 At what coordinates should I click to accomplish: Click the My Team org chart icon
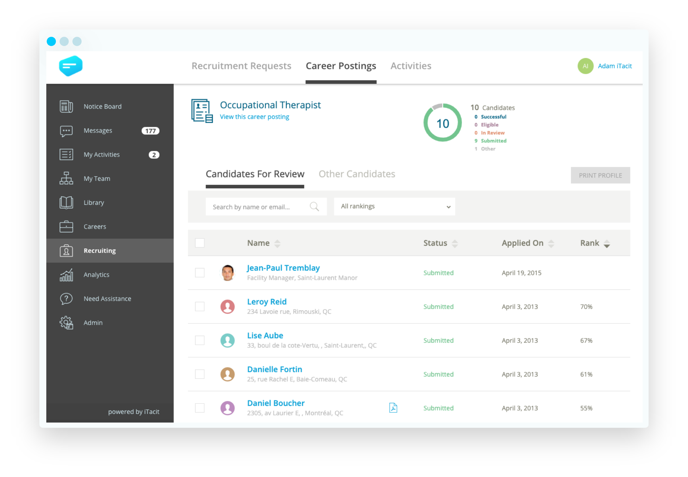66,178
